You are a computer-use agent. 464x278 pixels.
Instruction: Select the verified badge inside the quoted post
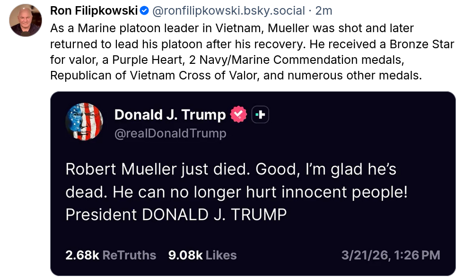(x=238, y=114)
